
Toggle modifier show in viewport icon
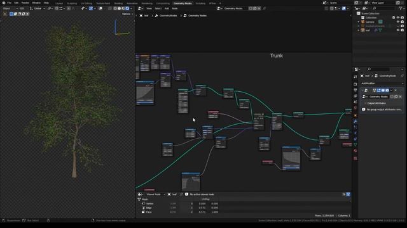coord(383,91)
